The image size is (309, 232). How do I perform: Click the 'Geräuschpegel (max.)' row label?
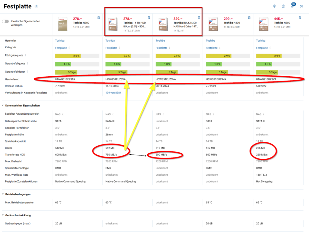(x=18, y=224)
